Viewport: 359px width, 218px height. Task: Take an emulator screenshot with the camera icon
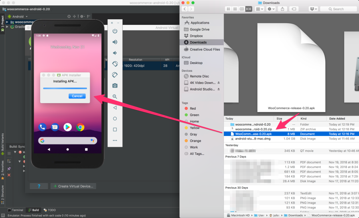point(115,86)
